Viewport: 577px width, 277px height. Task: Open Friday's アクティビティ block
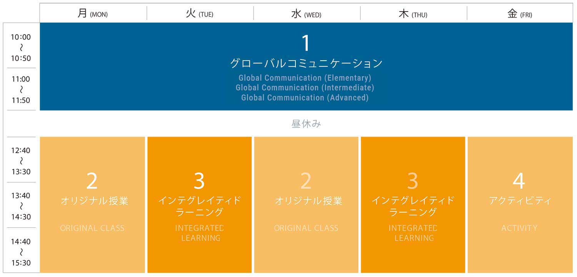coord(520,205)
